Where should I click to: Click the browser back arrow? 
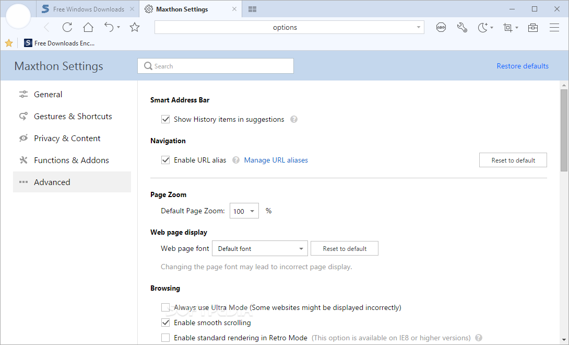click(x=46, y=27)
